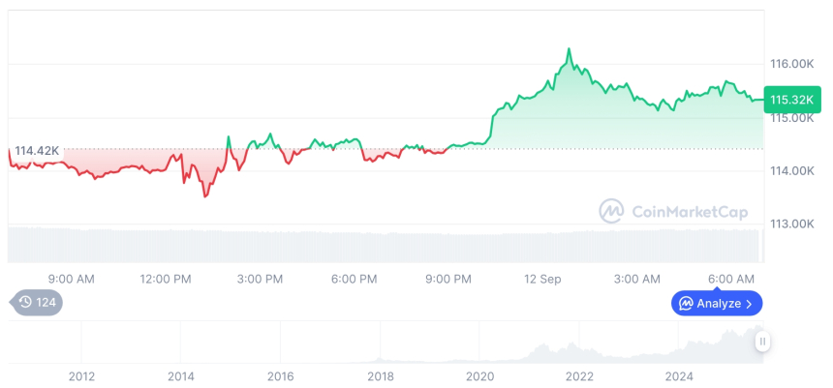The image size is (833, 388).
Task: Click the CoinMarketCap watermark text
Action: [690, 210]
